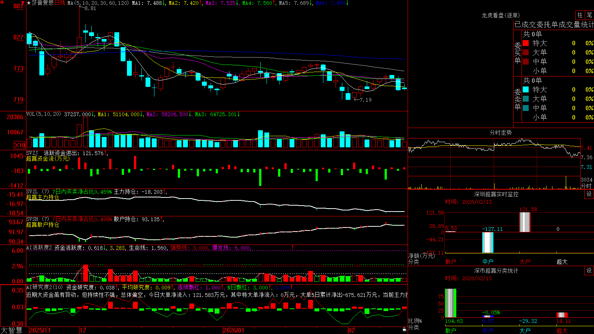This screenshot has height=334, width=594.
Task: Click the 近期大资金虽有异动 commentary line
Action: click(217, 295)
